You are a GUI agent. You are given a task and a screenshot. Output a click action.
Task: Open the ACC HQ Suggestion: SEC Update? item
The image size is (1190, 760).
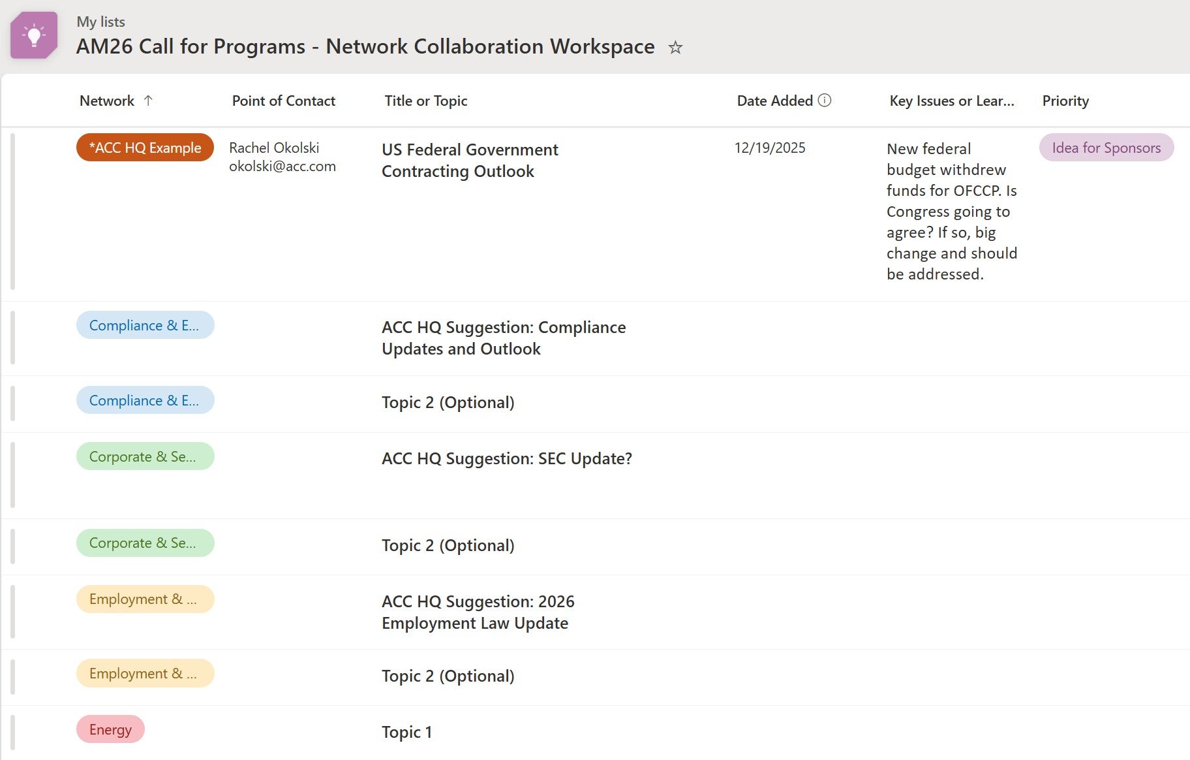click(x=506, y=458)
